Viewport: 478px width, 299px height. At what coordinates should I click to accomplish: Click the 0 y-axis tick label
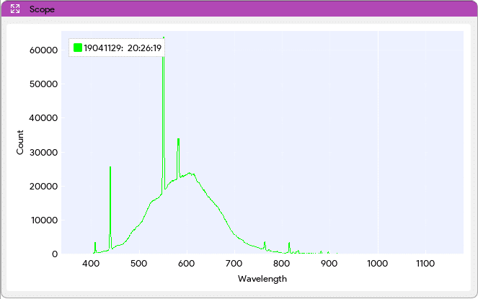(55, 254)
